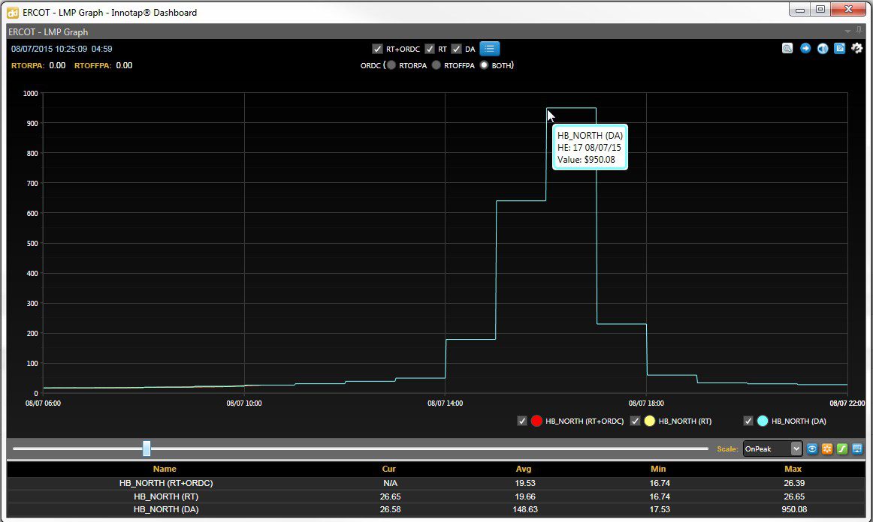Click the 26.39 Max value cell

[794, 483]
